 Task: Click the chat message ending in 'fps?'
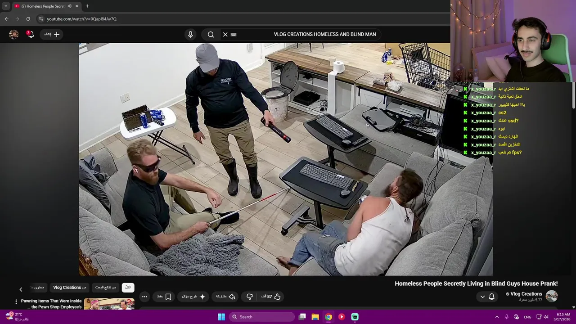[x=510, y=153]
